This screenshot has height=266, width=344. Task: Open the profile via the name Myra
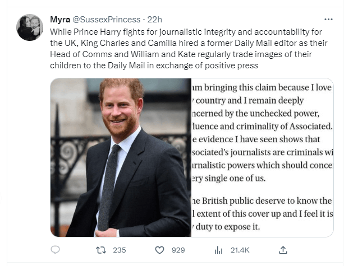(x=60, y=21)
